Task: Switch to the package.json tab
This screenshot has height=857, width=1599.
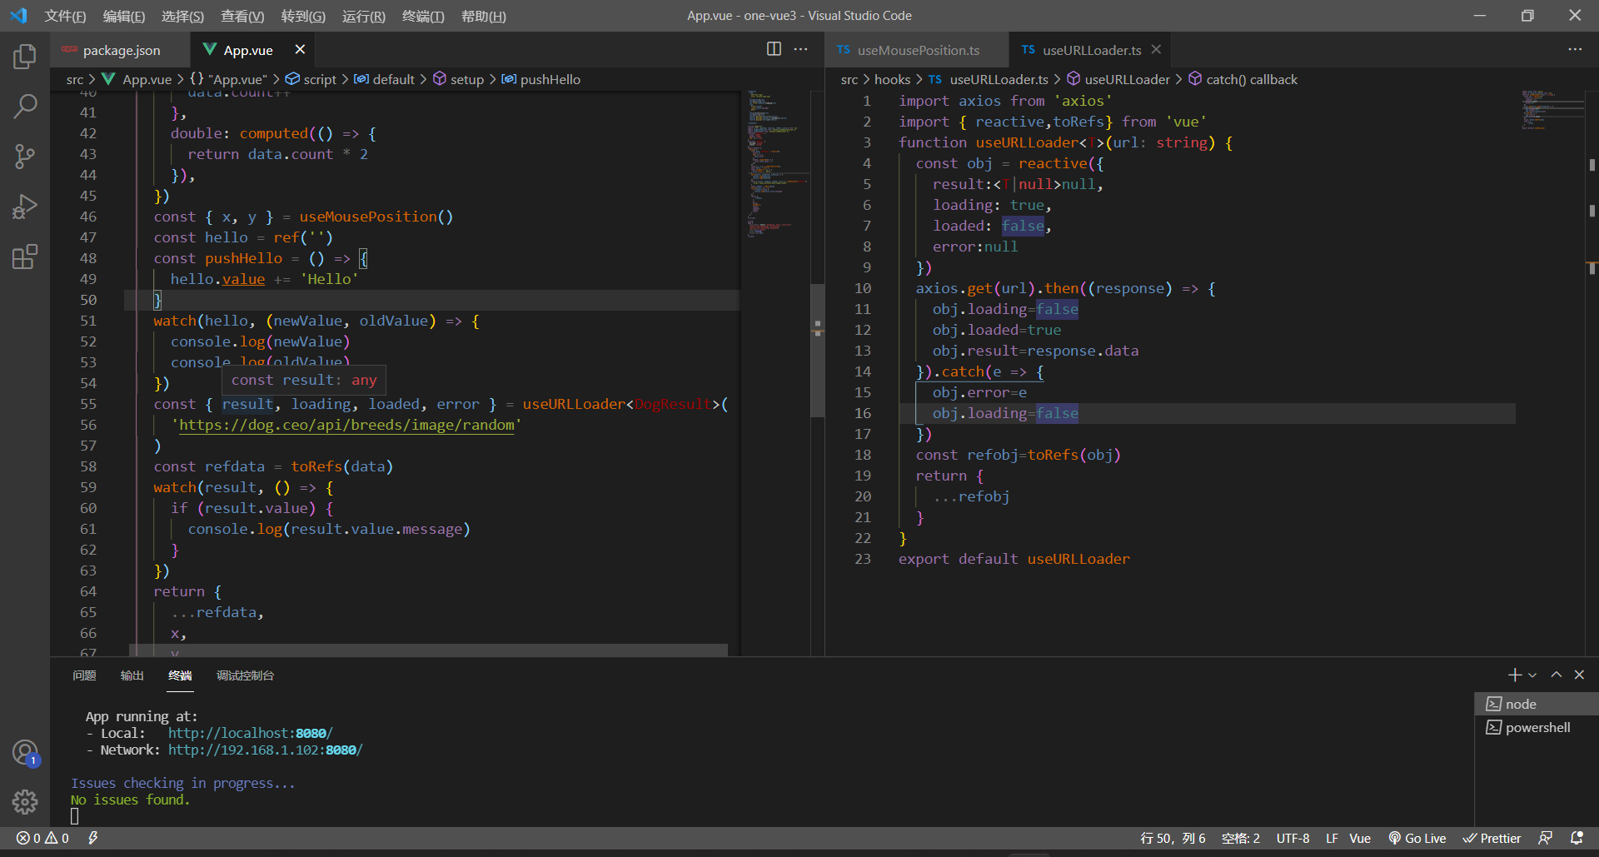Action: click(120, 50)
